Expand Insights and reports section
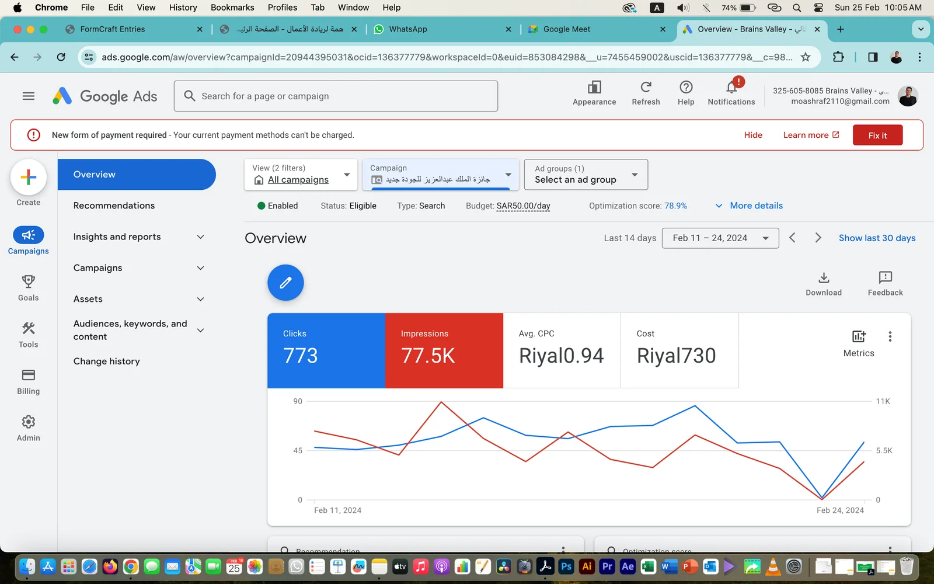Image resolution: width=934 pixels, height=584 pixels. click(x=138, y=237)
